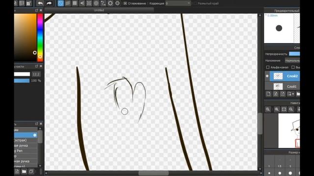Toggle the Размытый край checkbox
Viewport: 314px width, 176px height.
pyautogui.click(x=195, y=3)
